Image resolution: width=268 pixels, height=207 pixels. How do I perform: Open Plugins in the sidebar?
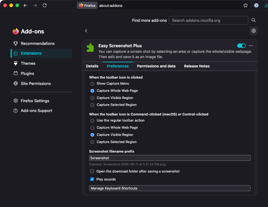click(x=41, y=73)
